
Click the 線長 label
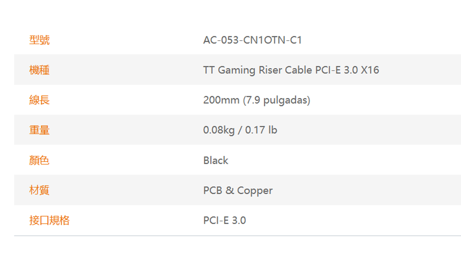40,100
